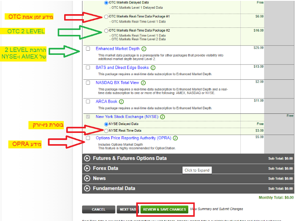Image resolution: width=297 pixels, height=221 pixels.
Task: Open the Enhanced Market Depth link
Action: 117,49
